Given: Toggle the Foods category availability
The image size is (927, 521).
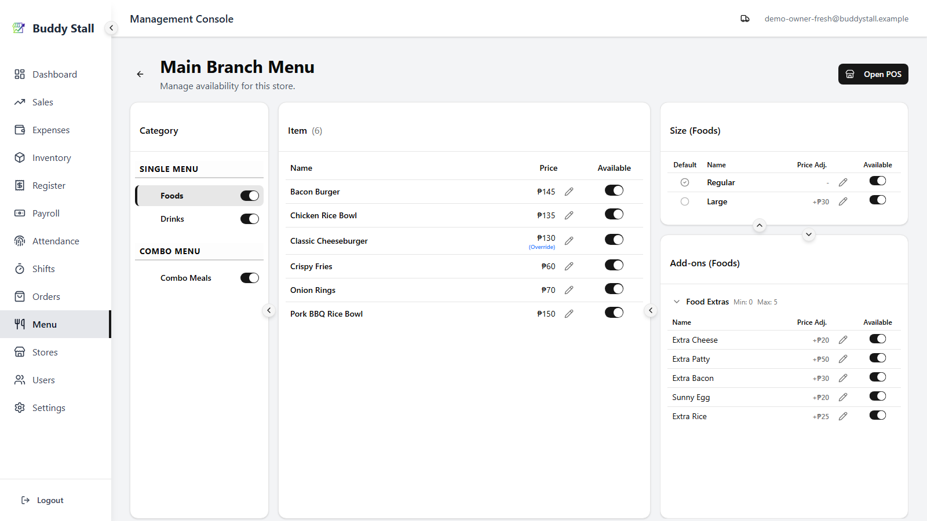Looking at the screenshot, I should 250,196.
